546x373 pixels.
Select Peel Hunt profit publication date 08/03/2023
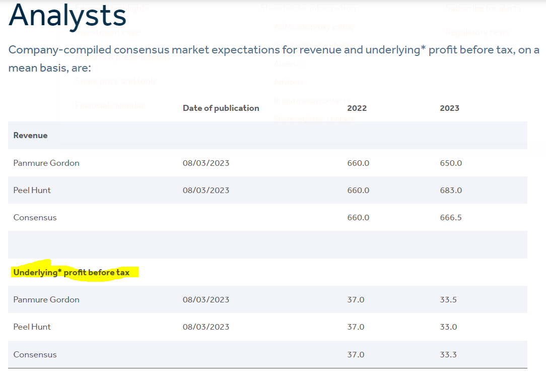point(206,327)
